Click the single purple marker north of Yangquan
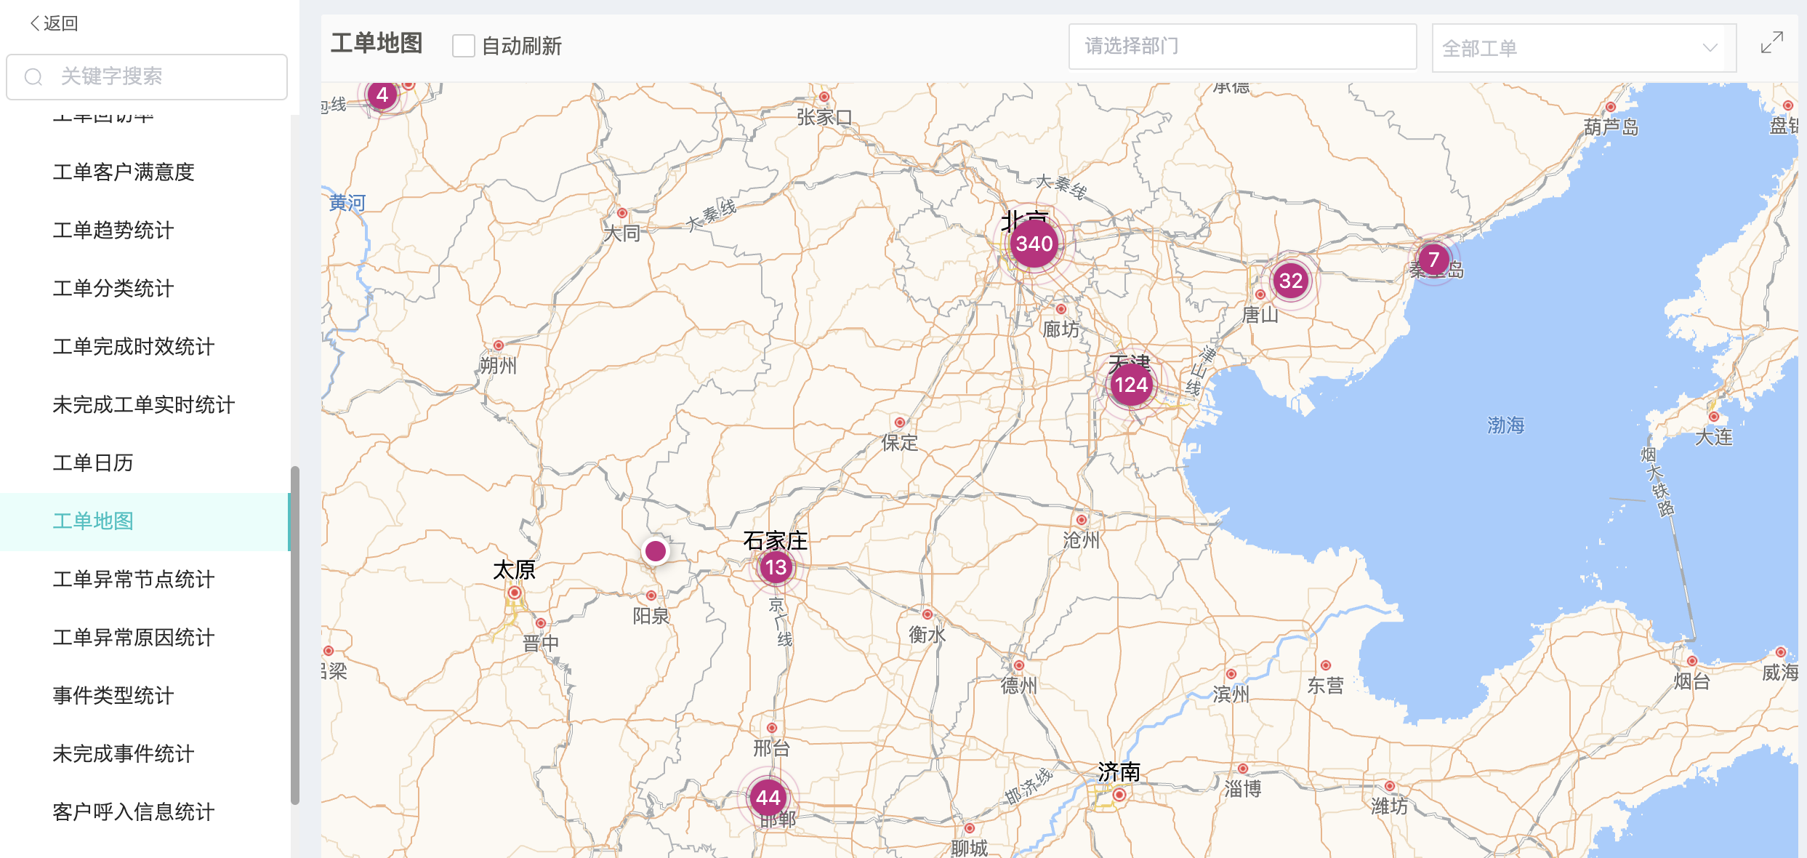Screen dimensions: 1807x858 (656, 551)
